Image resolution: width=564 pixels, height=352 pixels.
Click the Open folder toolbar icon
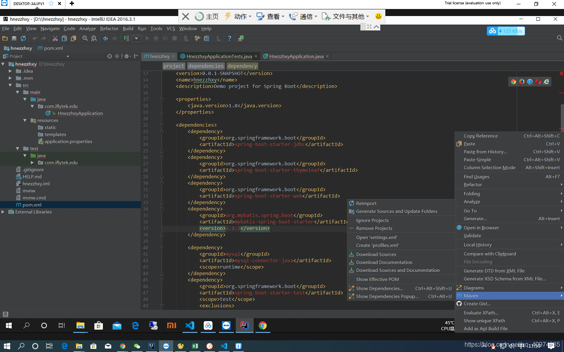[x=5, y=38]
